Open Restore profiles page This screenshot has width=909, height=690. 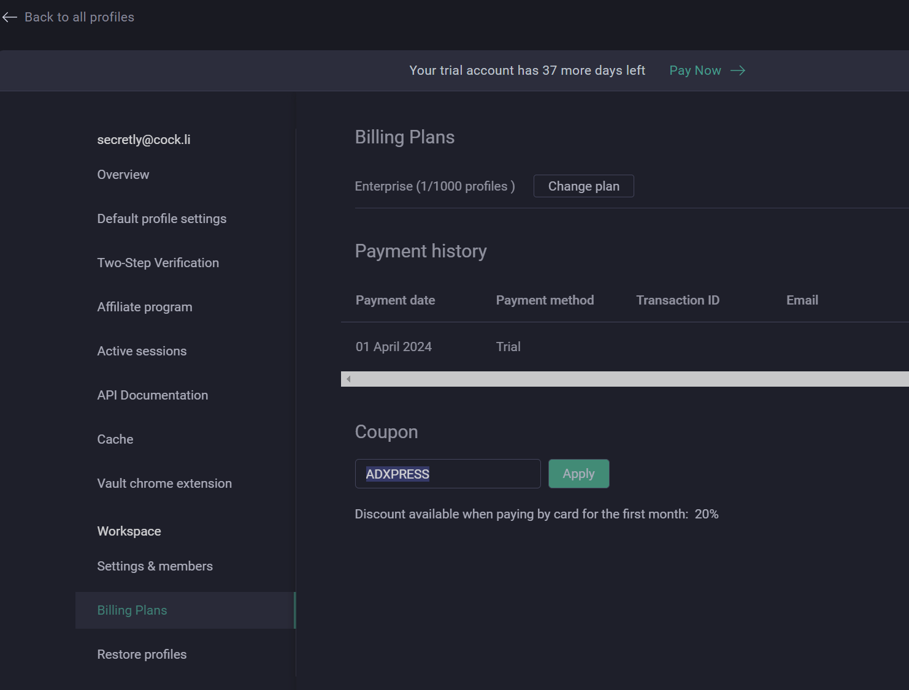point(142,654)
